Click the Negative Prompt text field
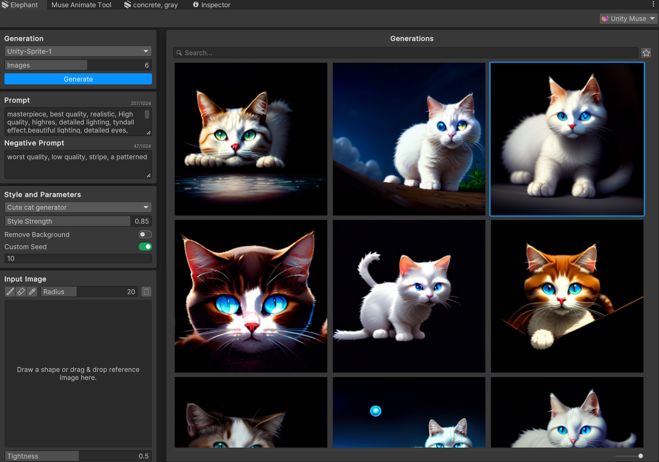 coord(78,164)
